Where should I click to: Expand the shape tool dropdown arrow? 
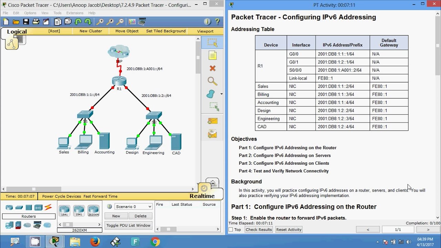point(221,94)
